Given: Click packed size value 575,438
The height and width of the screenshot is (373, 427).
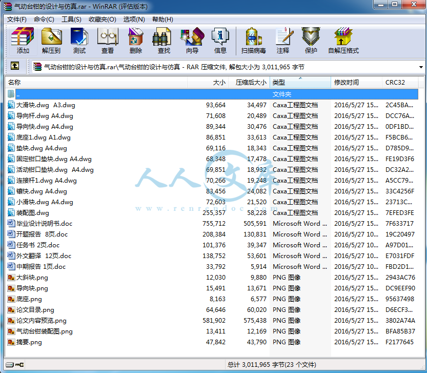Looking at the screenshot, I should coord(255,321).
